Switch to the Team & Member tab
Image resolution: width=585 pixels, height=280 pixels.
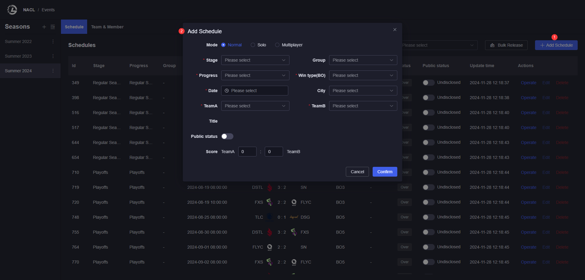click(107, 27)
